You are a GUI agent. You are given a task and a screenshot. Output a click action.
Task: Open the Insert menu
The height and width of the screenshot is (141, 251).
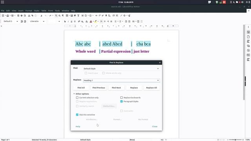pyautogui.click(x=21, y=11)
